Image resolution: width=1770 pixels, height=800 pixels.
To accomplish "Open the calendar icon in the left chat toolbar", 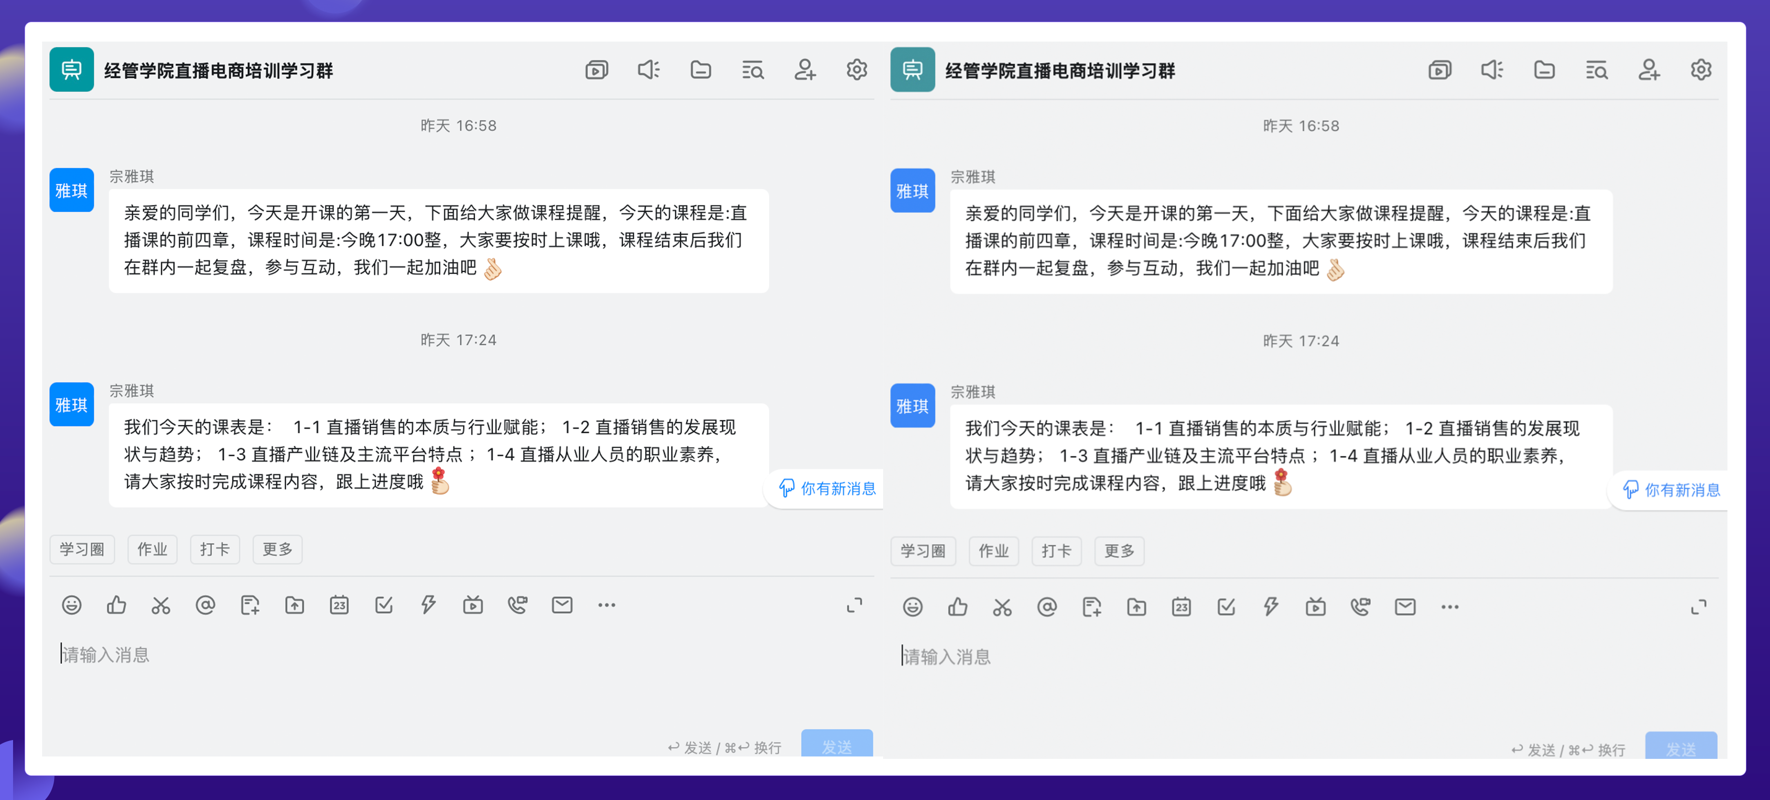I will click(339, 605).
